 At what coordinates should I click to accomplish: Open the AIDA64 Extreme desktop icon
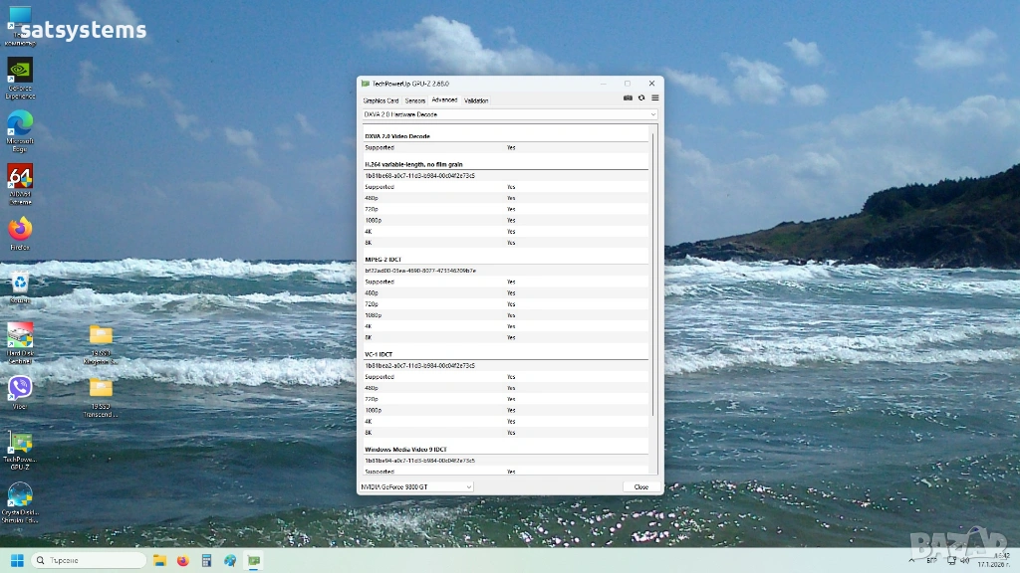coord(20,178)
